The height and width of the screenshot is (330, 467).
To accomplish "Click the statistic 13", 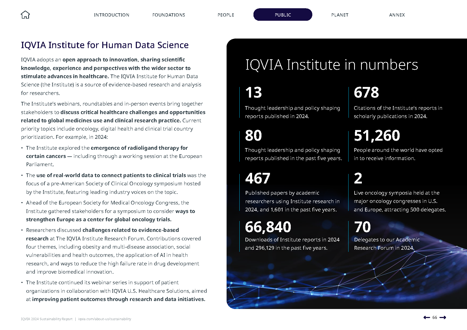I will tap(253, 93).
